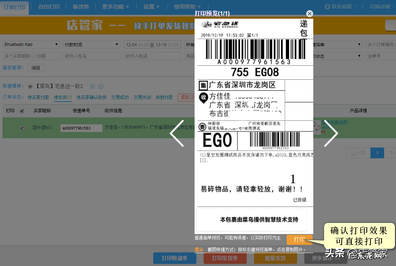396x266 pixels.
Task: Open the 更多功能 dropdown menu
Action: 115,6
